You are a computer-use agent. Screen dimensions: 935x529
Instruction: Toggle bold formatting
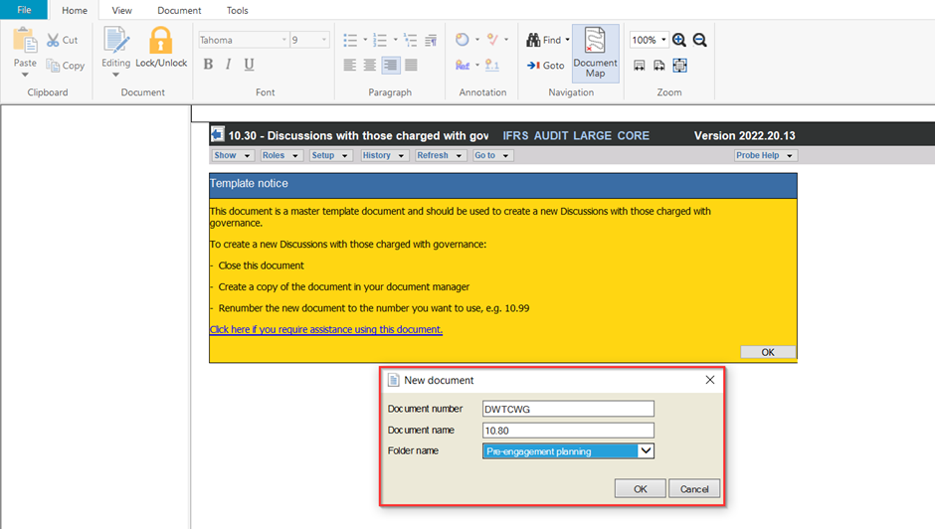pyautogui.click(x=208, y=65)
